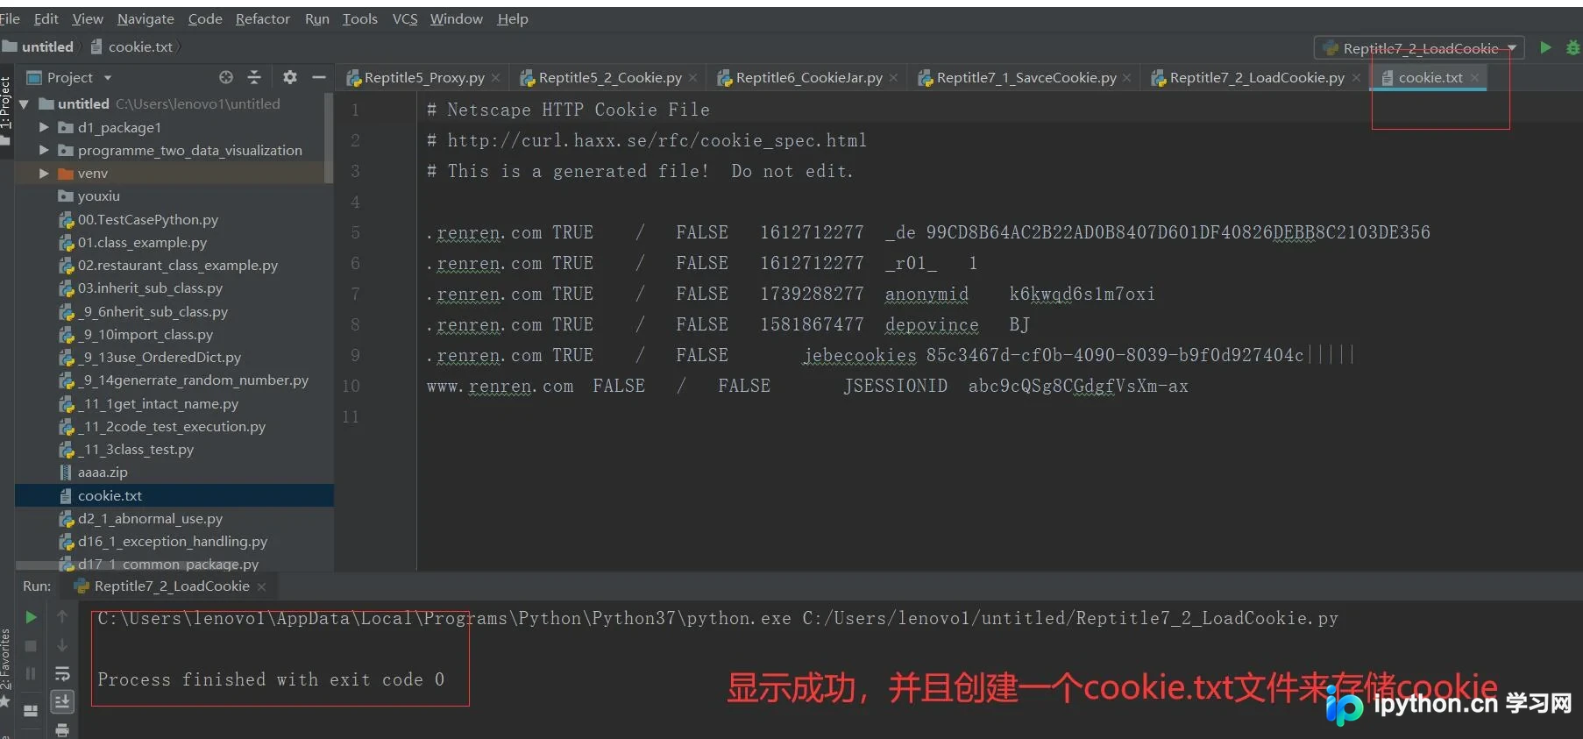Click the Restore Layout icon in Run panel

point(31,711)
